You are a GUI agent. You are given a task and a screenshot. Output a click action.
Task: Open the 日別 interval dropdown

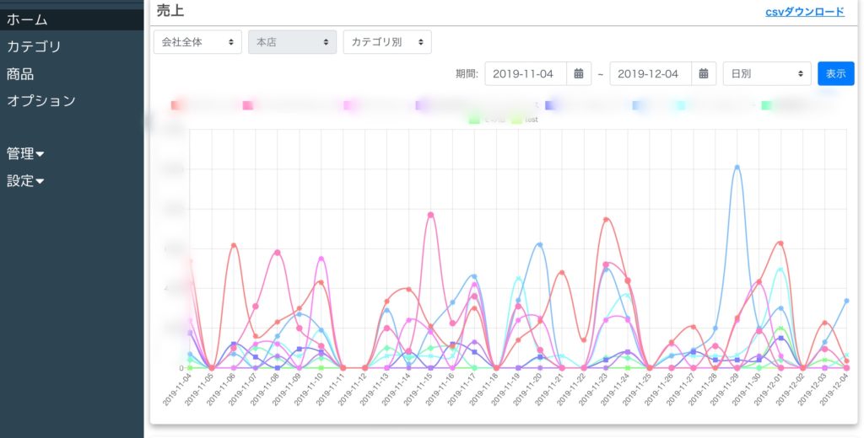tap(766, 74)
